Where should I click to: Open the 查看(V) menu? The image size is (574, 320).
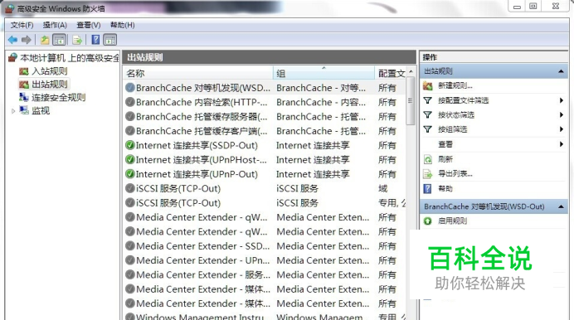[88, 25]
